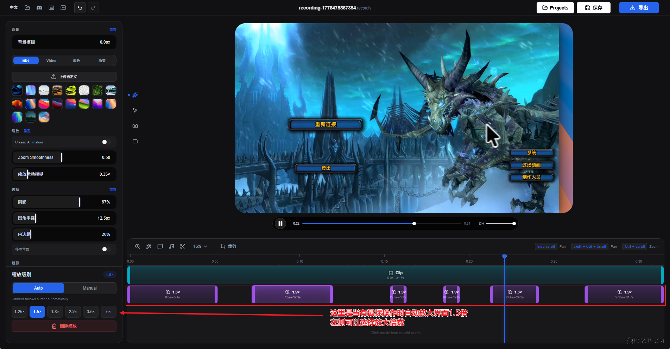Open the feedback speech-bubble icon in top bar
The image size is (670, 349).
click(x=63, y=8)
